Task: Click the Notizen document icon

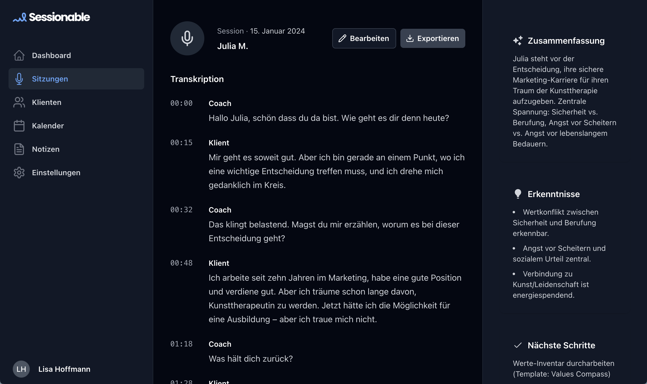Action: (x=19, y=149)
